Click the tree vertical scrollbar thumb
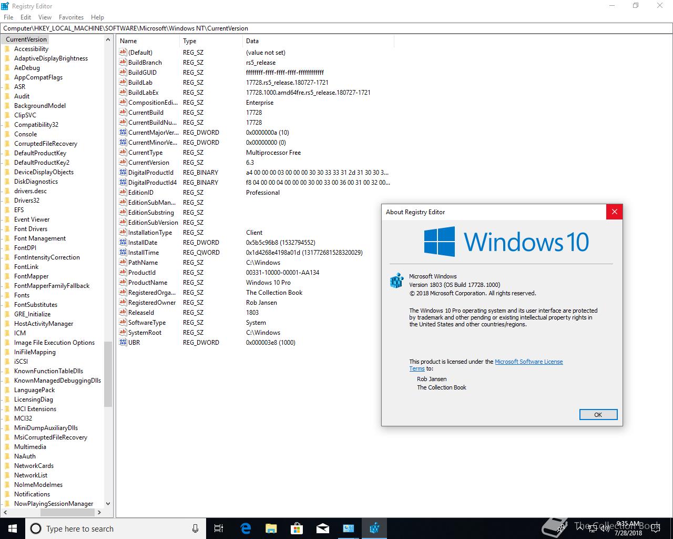The image size is (673, 539). (x=108, y=374)
